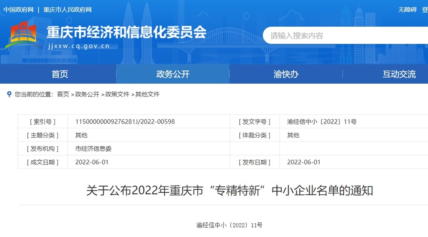Select 政务公开 in main navigation bar
The width and height of the screenshot is (428, 237).
[173, 74]
